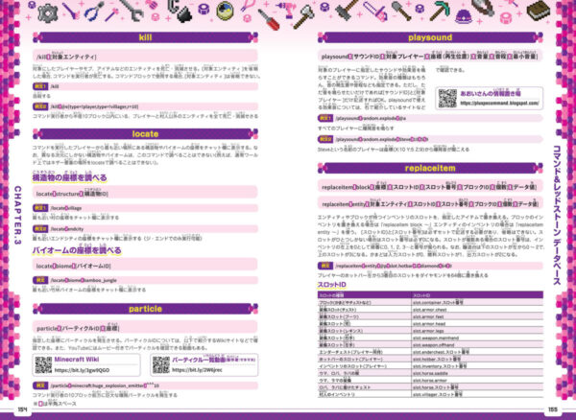Click the slot.weapon.offhand table cell
This screenshot has height=420, width=576.
click(x=477, y=345)
